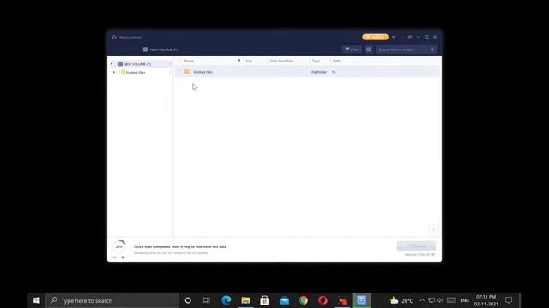Open Task View on the taskbar
549x308 pixels.
tap(207, 300)
